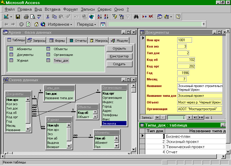Screen dimensions: 231x166
Task: Go to the Start Page home icon
Action: click(x=36, y=24)
